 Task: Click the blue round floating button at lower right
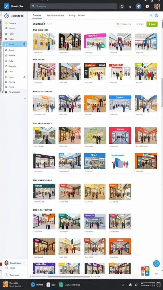(x=156, y=263)
